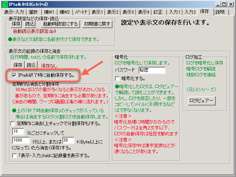Open the 補W1 tab
The height and width of the screenshot is (177, 236).
(49, 12)
